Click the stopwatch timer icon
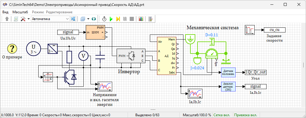 [x=104, y=19]
